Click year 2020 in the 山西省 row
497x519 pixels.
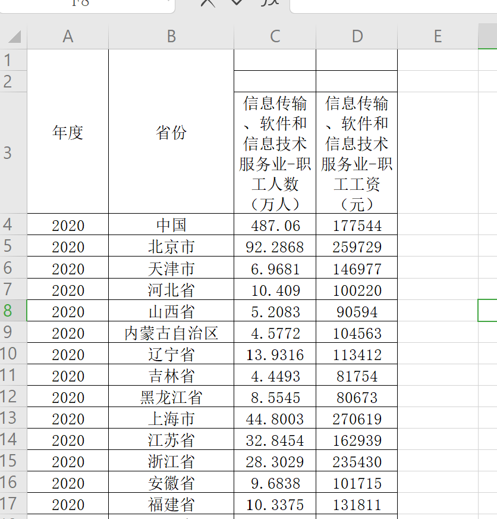68,311
